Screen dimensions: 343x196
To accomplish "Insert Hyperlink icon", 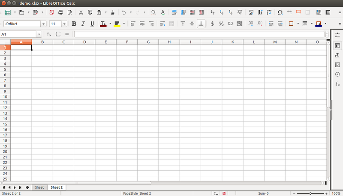I will click(x=289, y=12).
